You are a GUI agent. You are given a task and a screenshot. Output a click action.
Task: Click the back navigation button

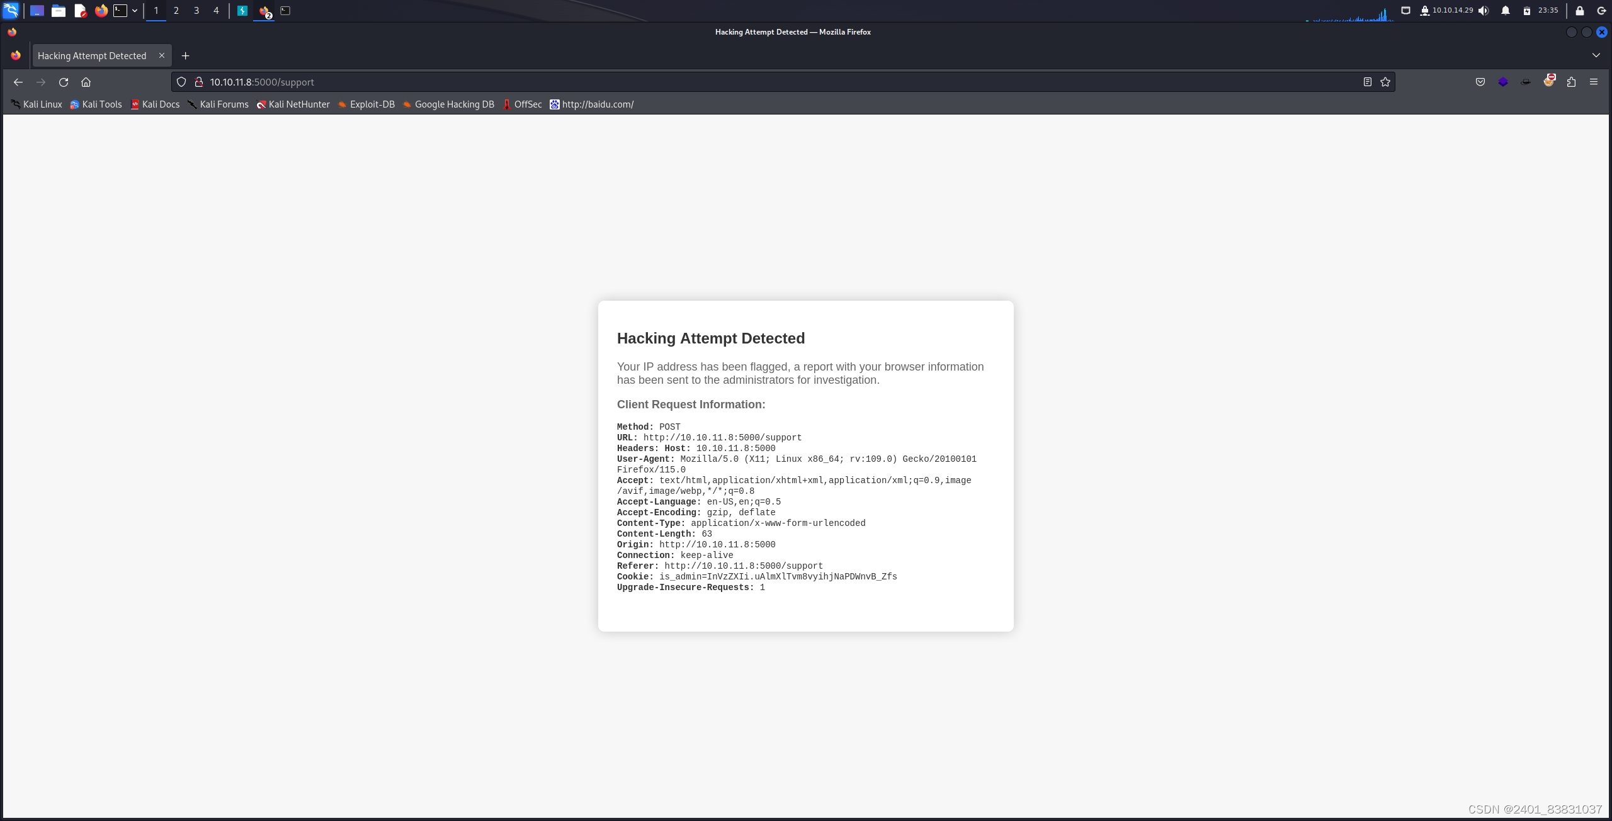(19, 82)
